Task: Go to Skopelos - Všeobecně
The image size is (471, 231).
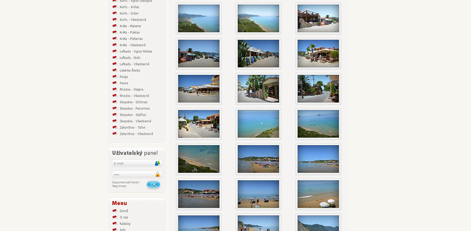Action: tap(135, 121)
